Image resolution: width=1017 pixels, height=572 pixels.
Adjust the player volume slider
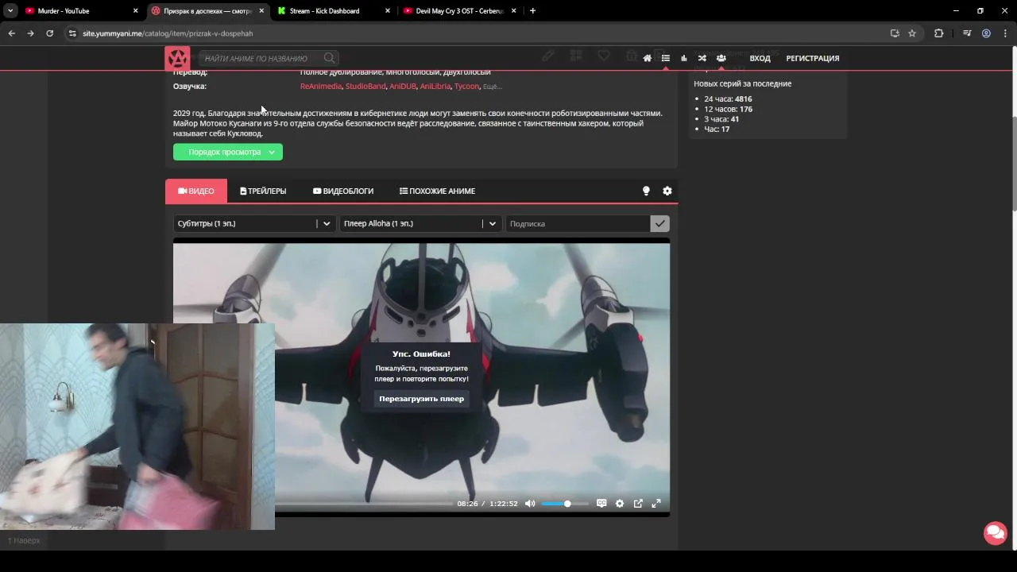(x=565, y=504)
